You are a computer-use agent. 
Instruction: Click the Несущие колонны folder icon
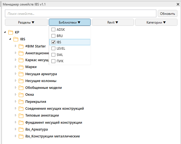coord(21,81)
